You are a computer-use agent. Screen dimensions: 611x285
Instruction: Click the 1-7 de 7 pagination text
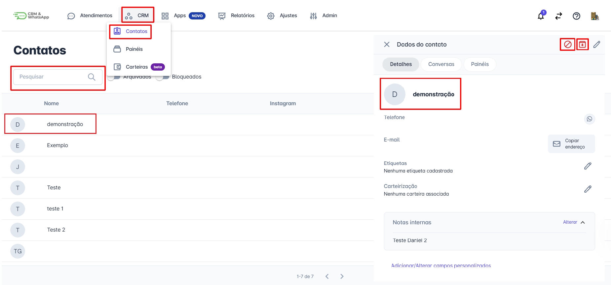305,276
